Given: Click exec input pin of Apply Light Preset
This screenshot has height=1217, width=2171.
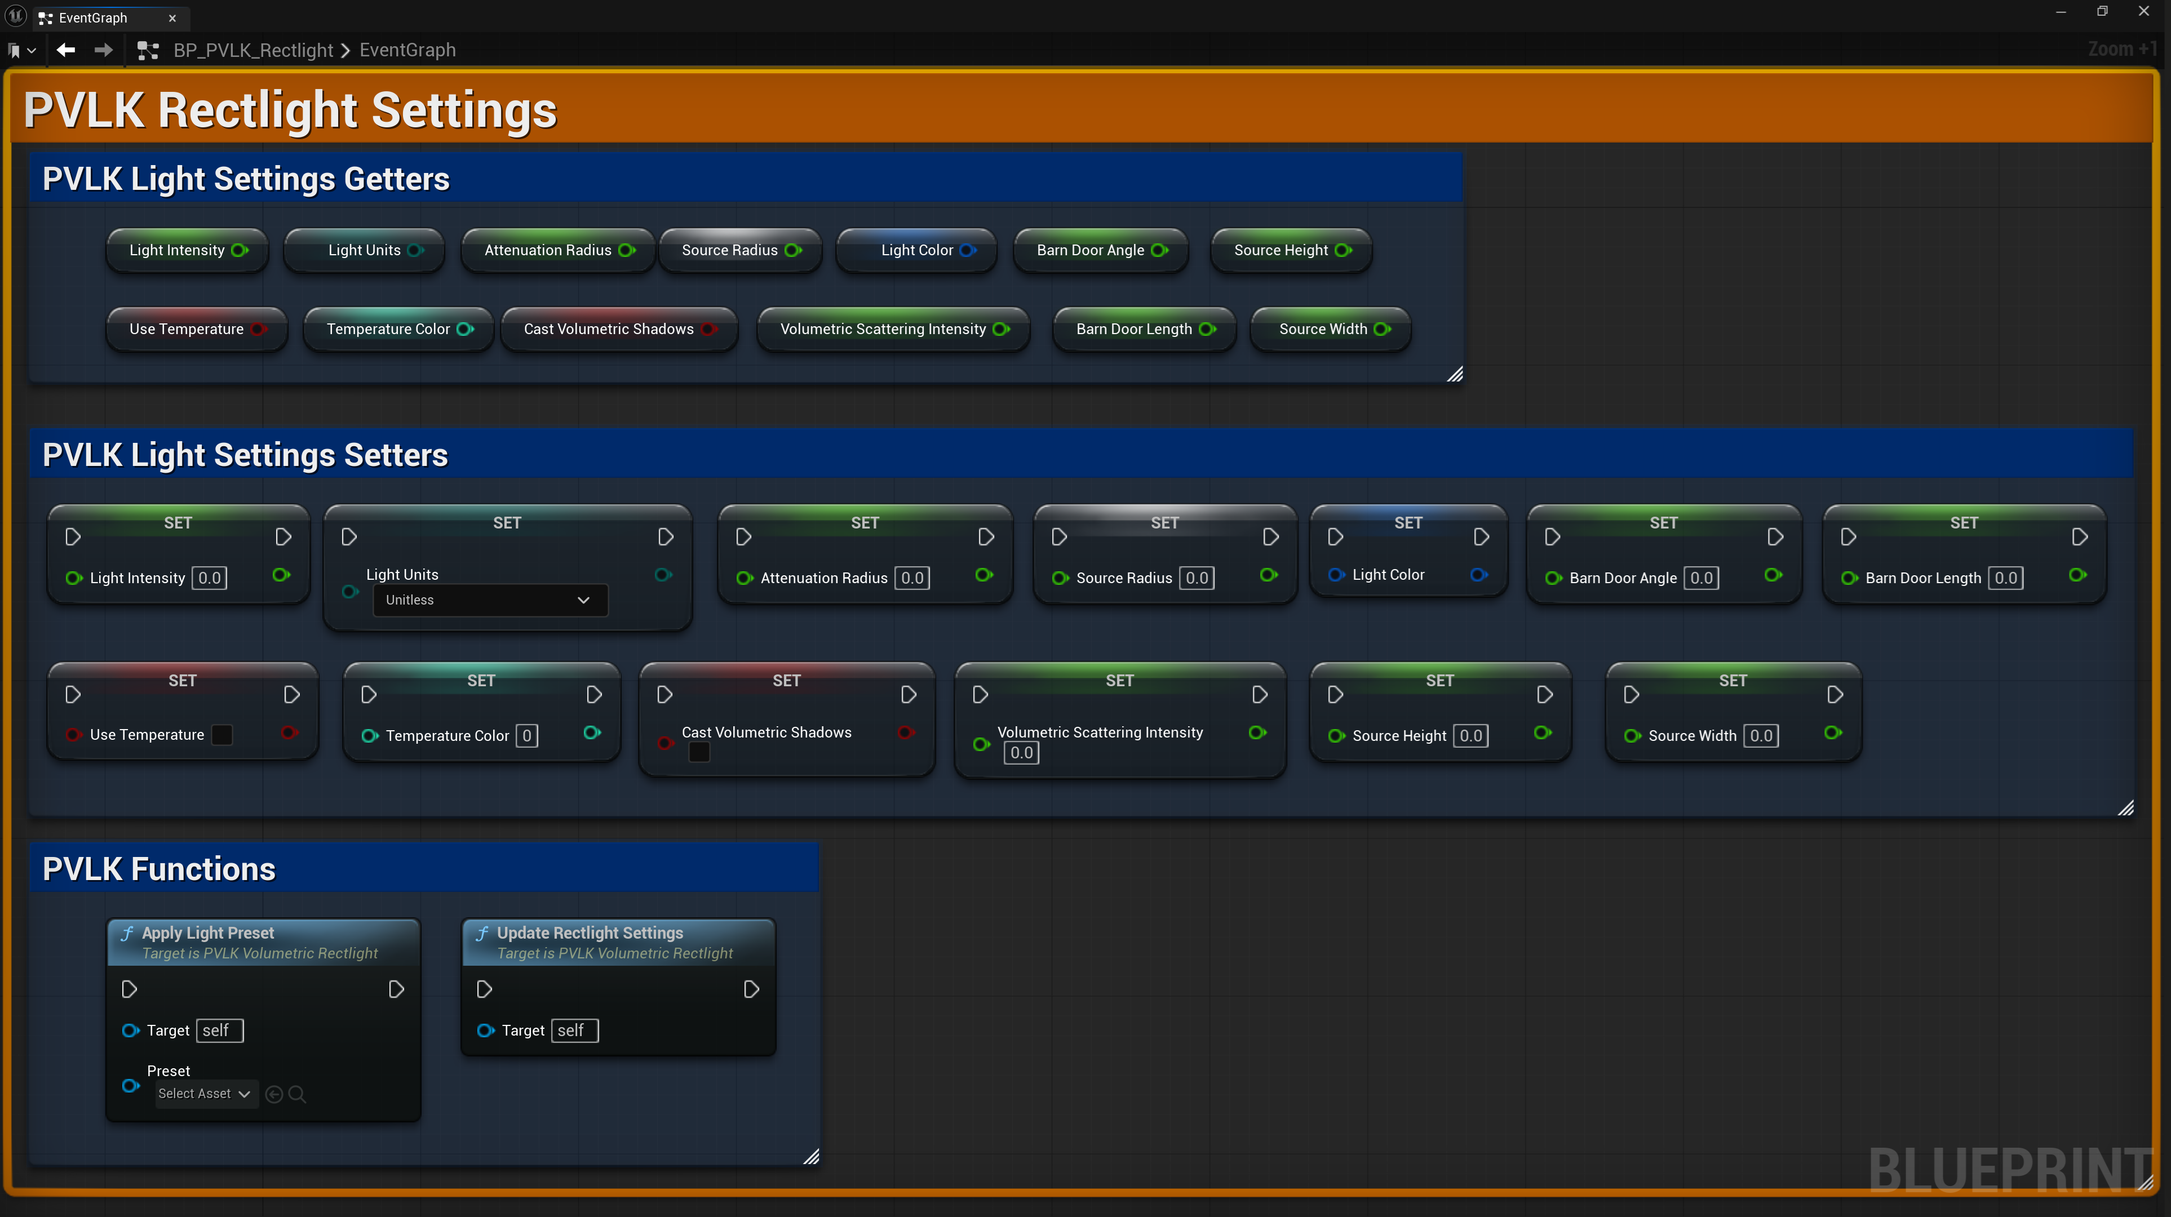Looking at the screenshot, I should click(x=130, y=989).
